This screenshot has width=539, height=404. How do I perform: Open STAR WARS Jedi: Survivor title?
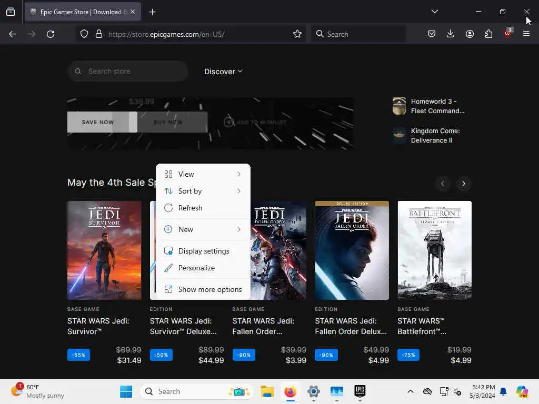click(98, 326)
